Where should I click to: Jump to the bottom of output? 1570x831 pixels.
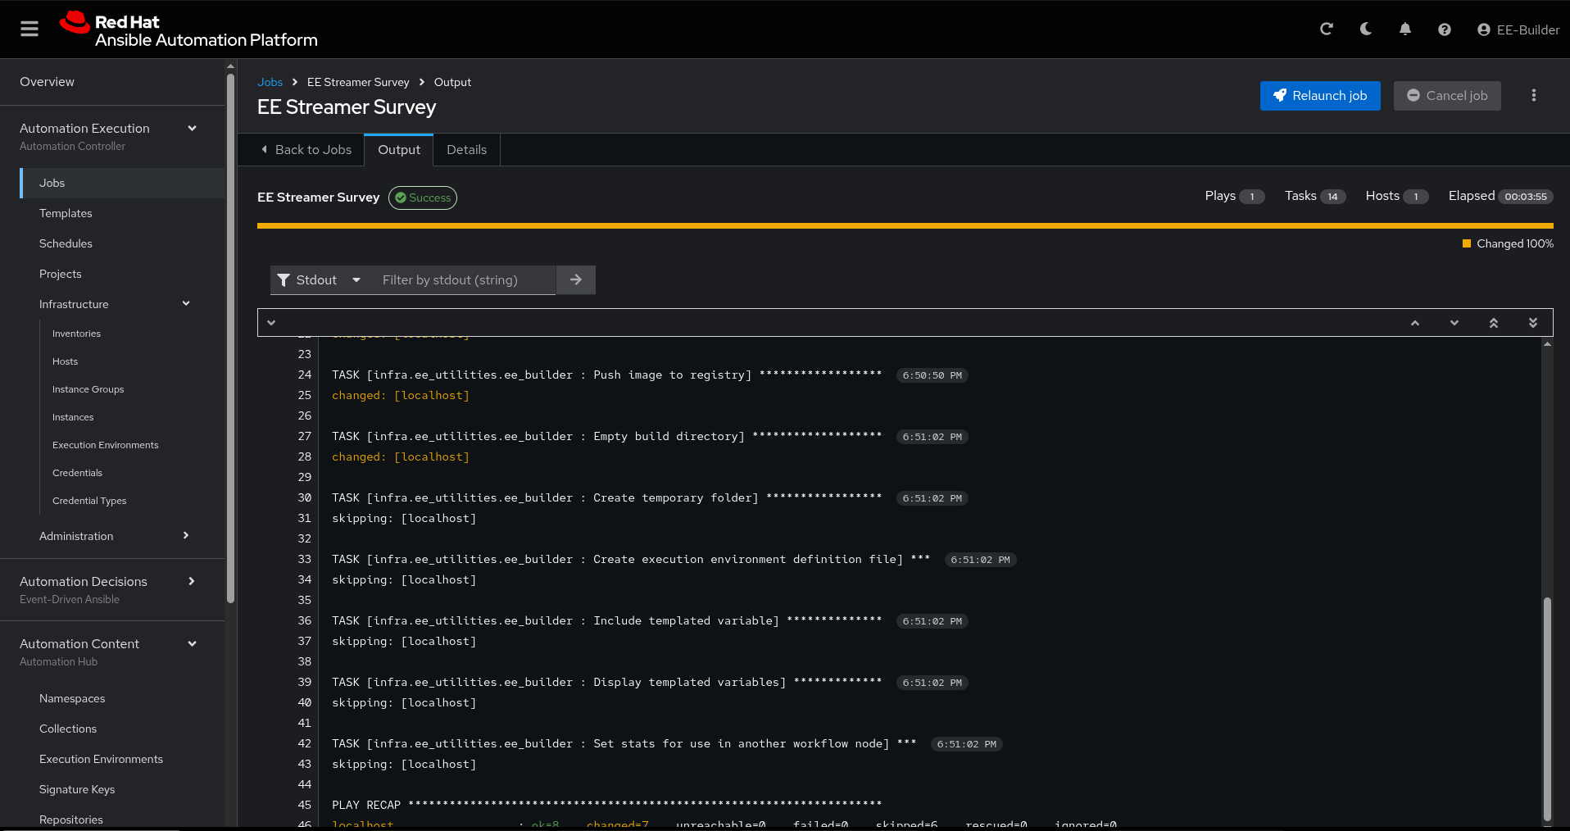(x=1532, y=323)
